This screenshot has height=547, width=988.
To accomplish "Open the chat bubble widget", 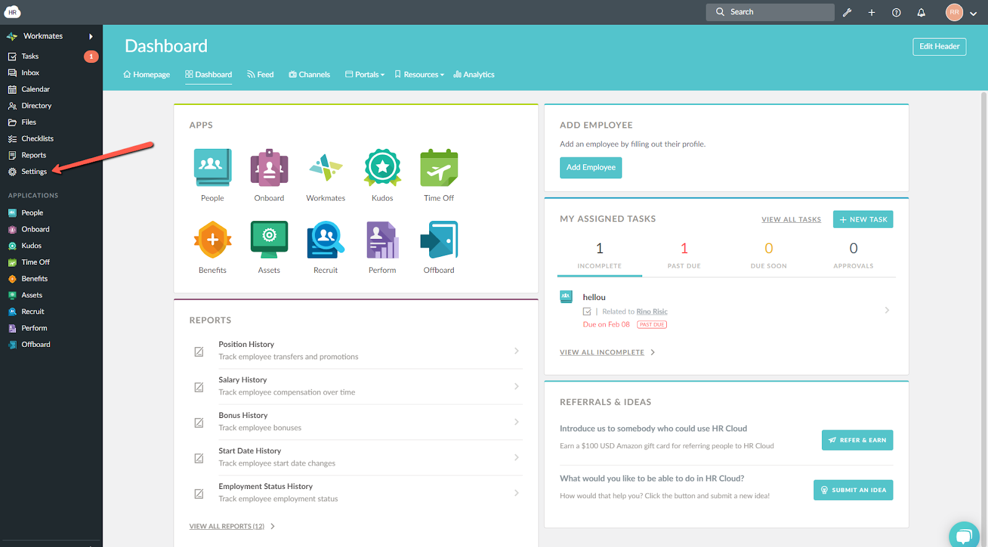I will pyautogui.click(x=964, y=535).
